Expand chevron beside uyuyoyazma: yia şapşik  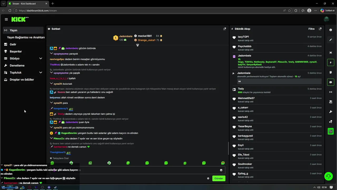(x=51, y=73)
